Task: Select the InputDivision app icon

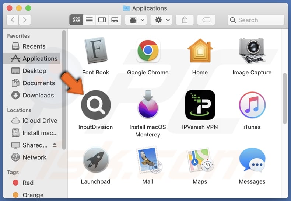Action: coord(96,105)
